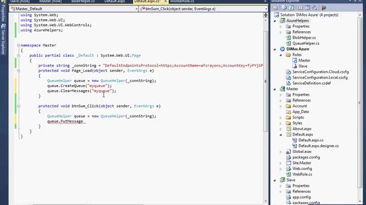Open the open-documents list arrow beside the tabs
366x205 pixels.
[265, 2]
